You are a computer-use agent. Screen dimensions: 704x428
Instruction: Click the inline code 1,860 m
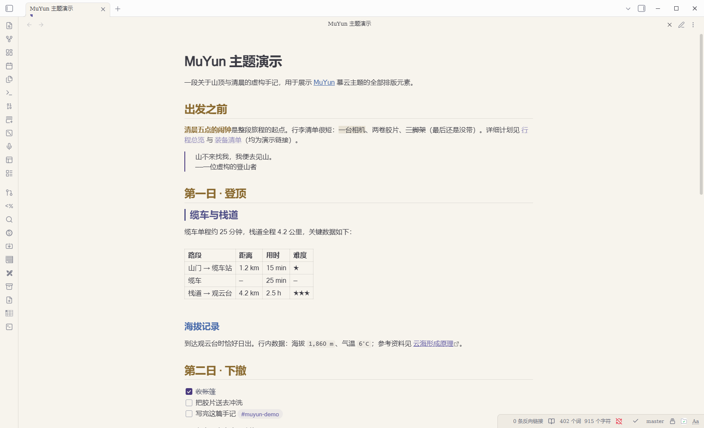click(321, 344)
